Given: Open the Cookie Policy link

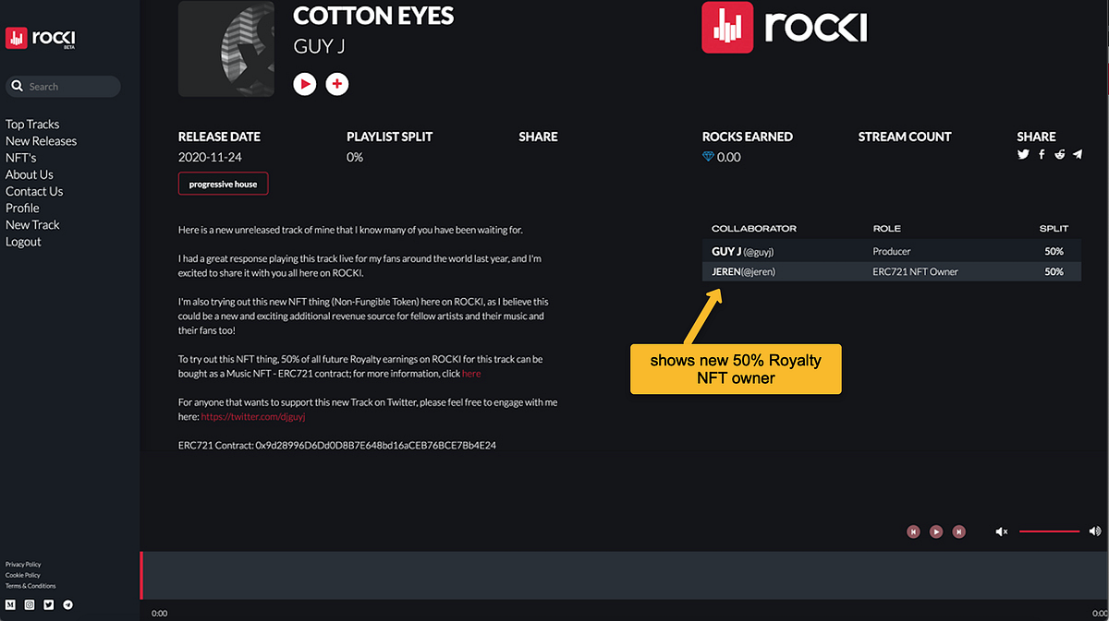Looking at the screenshot, I should click(x=23, y=575).
